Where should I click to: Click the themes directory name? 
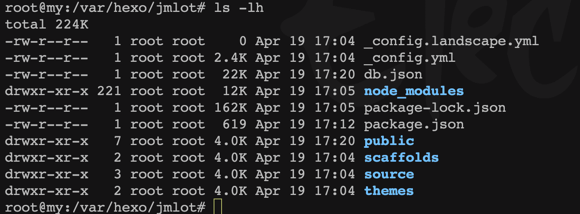[389, 191]
